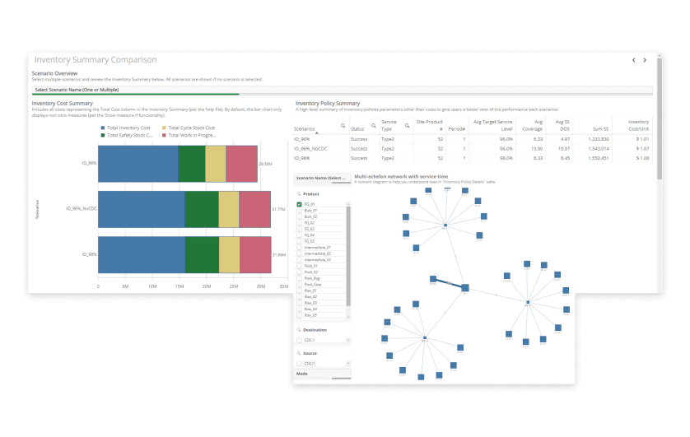Check the Intermediate_01 product checkbox
Screen dimensions: 690x437
coord(299,248)
